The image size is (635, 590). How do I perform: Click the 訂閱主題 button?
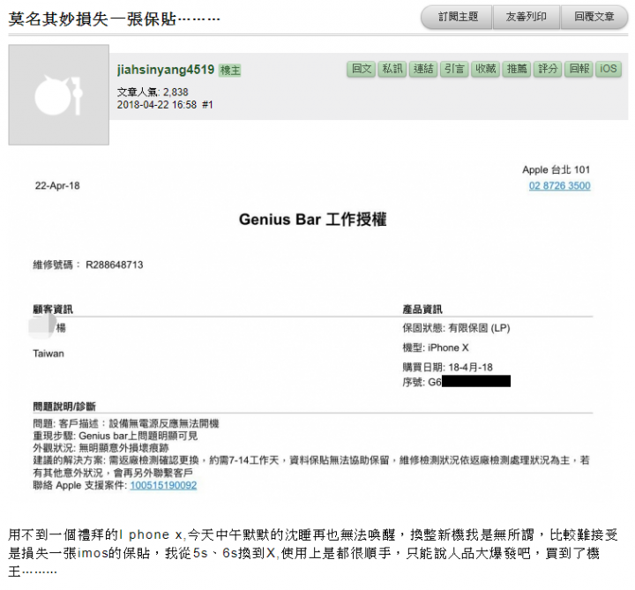[x=458, y=17]
